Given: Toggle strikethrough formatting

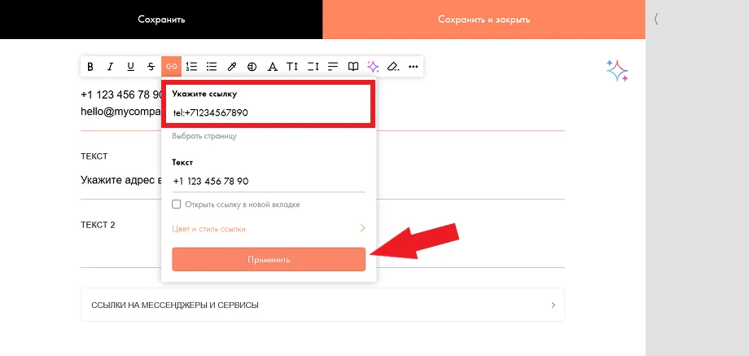Looking at the screenshot, I should tap(151, 67).
